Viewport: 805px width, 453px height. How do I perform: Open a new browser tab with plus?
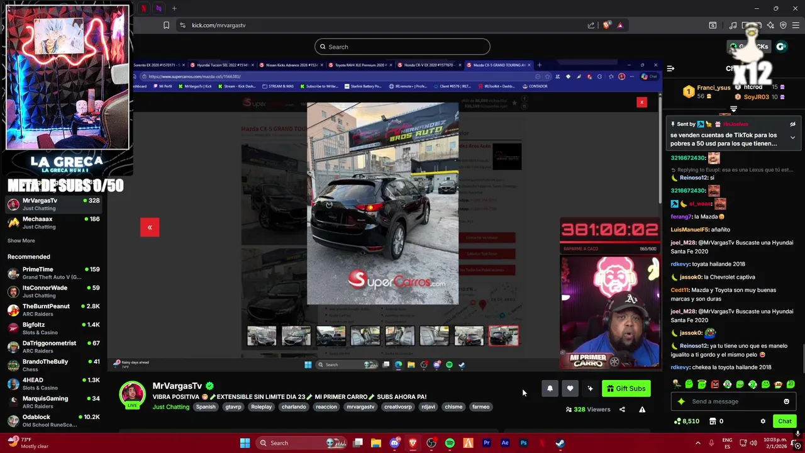click(x=174, y=8)
